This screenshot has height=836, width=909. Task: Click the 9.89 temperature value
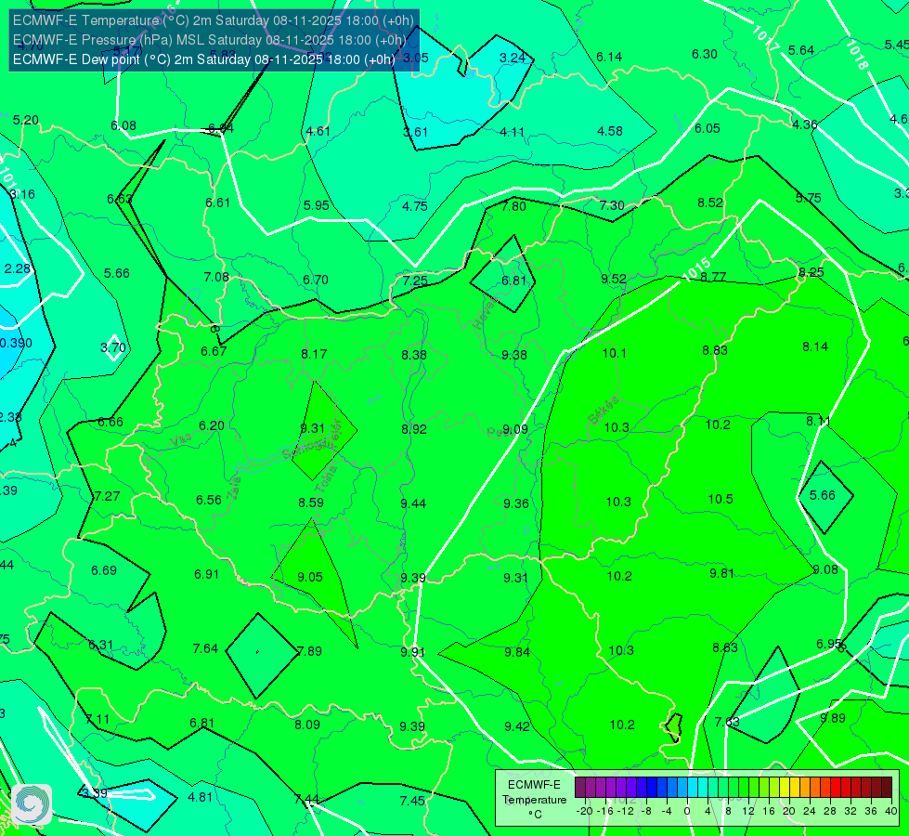point(833,718)
